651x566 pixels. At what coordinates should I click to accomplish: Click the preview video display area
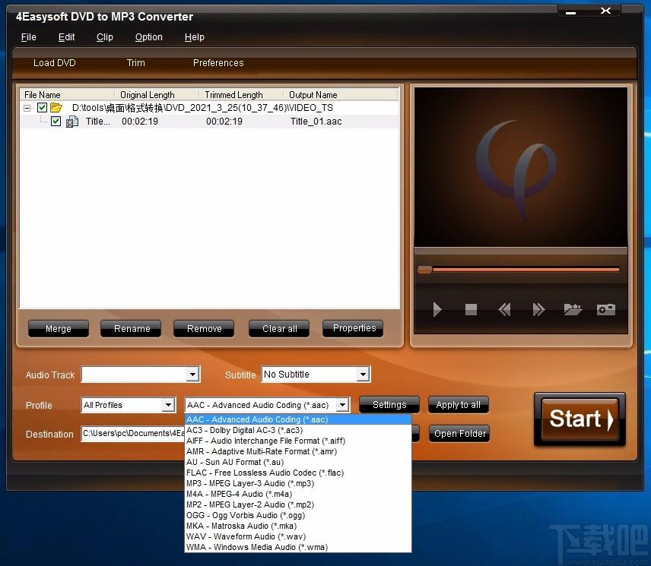coord(521,167)
